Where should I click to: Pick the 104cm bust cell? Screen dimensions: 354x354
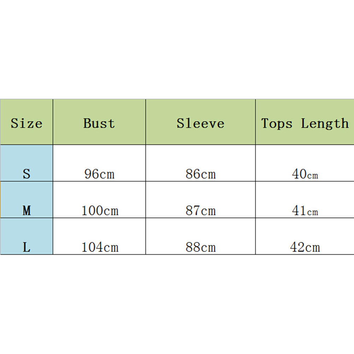pyautogui.click(x=100, y=247)
